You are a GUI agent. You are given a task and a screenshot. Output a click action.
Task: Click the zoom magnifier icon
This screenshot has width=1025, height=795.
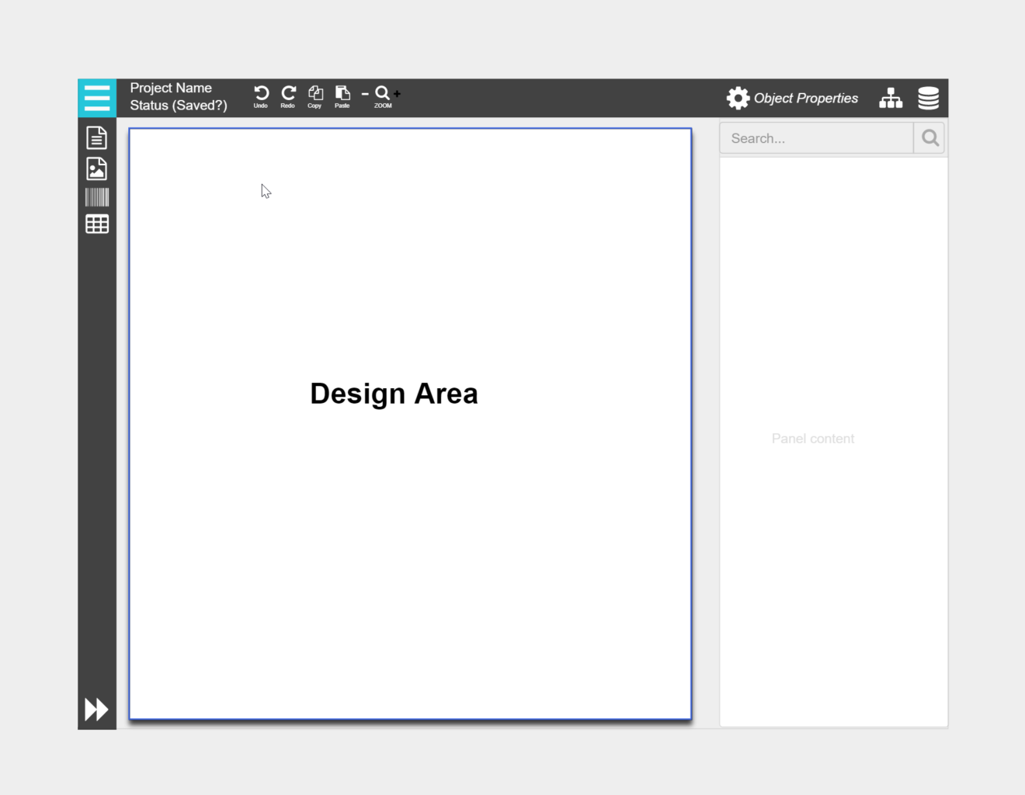point(382,93)
